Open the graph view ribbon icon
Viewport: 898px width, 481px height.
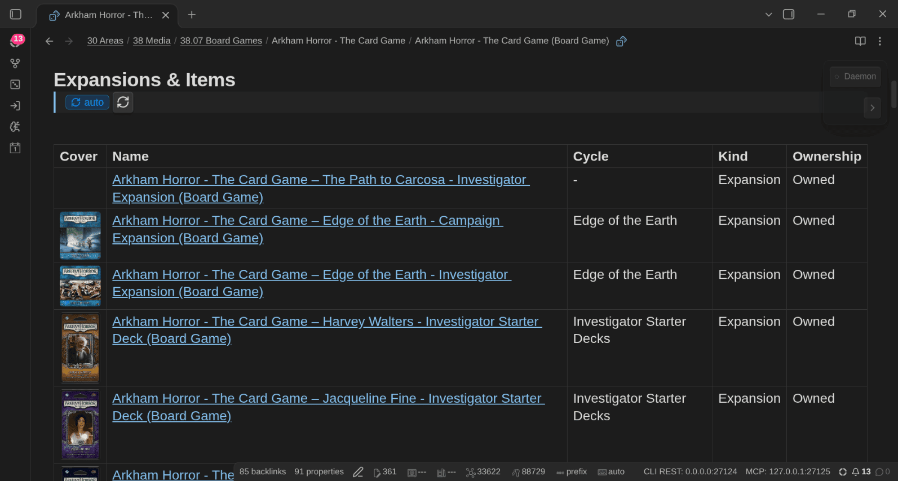coord(15,63)
